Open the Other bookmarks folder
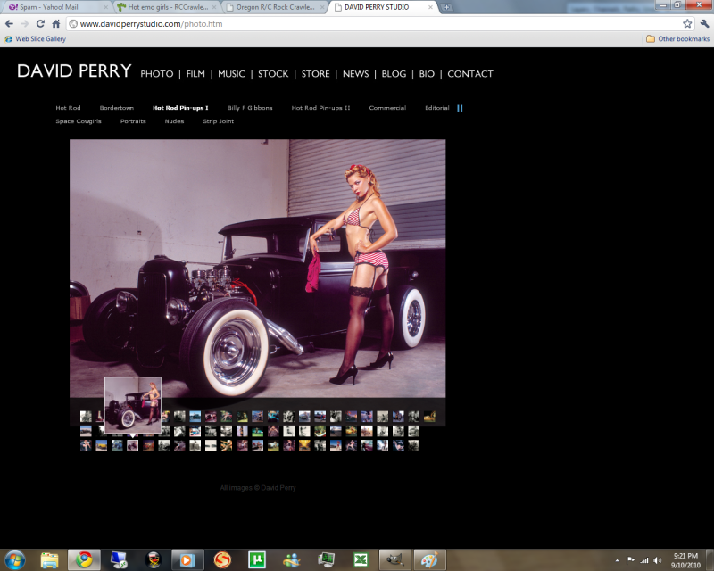 point(677,39)
